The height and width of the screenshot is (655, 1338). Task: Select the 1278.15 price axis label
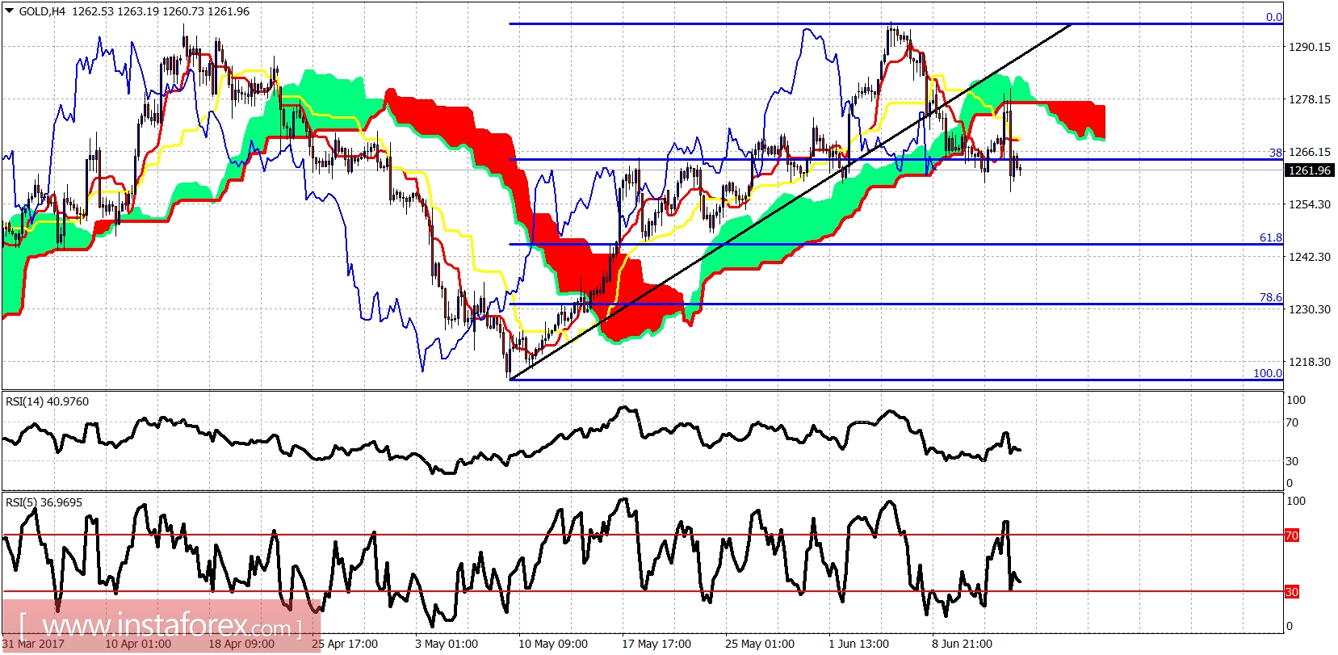pyautogui.click(x=1310, y=99)
